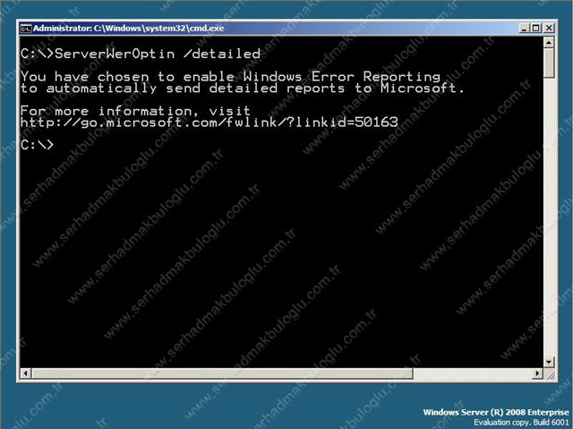Screen dimensions: 573x429
Task: Click the vertical scrollbar down arrow
Action: (x=549, y=362)
